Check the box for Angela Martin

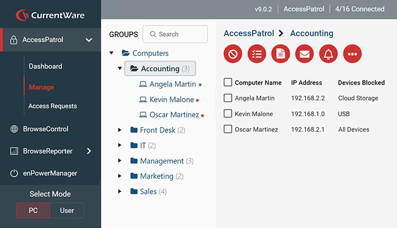pyautogui.click(x=227, y=98)
